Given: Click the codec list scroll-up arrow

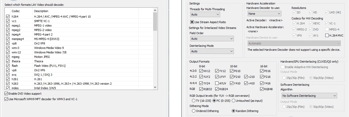Looking at the screenshot, I should pos(155,10).
